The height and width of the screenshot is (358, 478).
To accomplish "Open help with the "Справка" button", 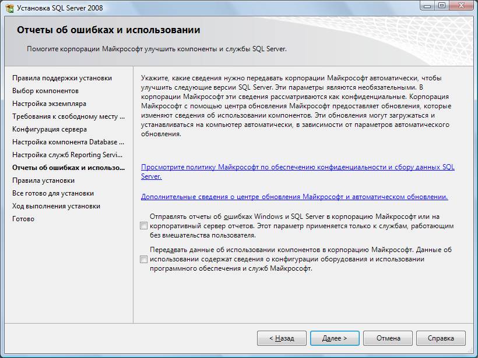I will click(441, 338).
